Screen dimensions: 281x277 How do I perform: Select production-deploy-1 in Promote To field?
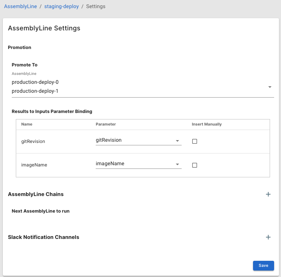click(x=35, y=91)
